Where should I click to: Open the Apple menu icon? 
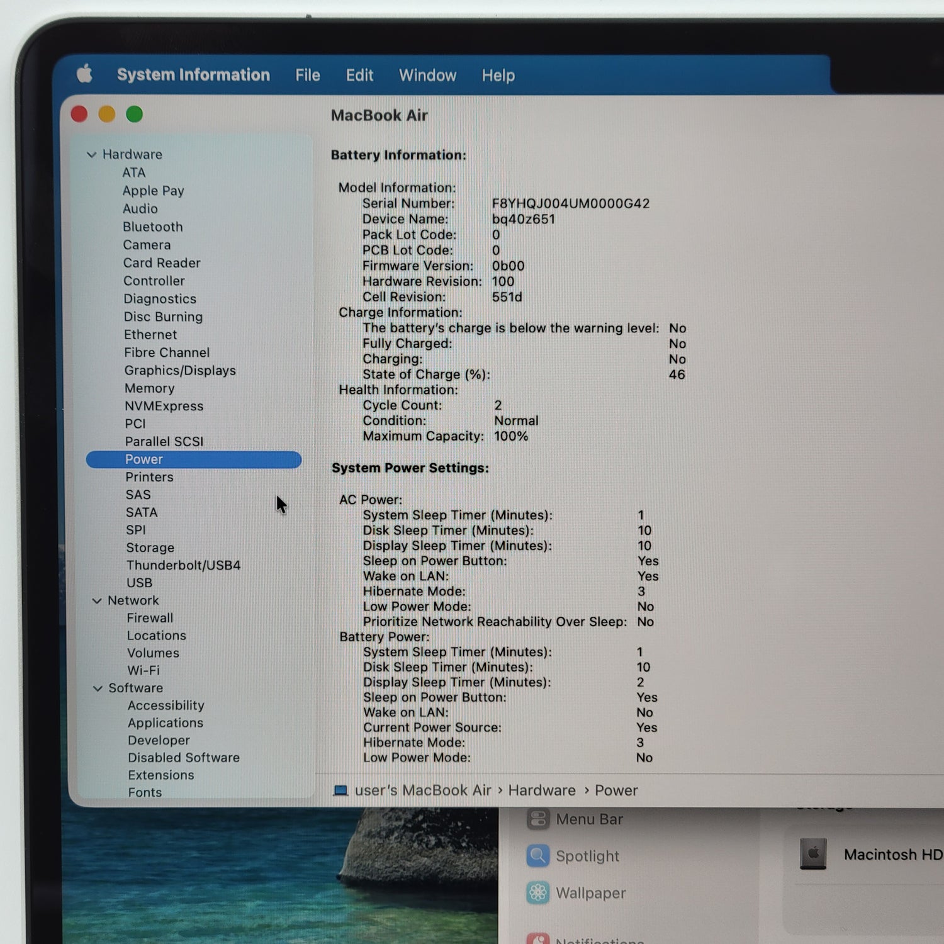coord(84,74)
